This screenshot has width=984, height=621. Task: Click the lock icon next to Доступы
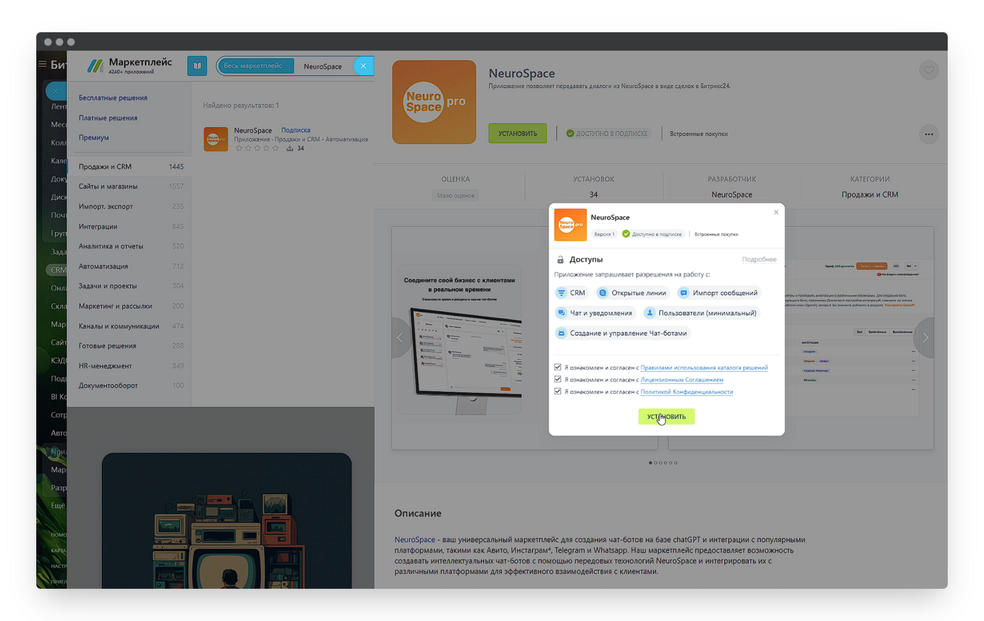coord(560,260)
